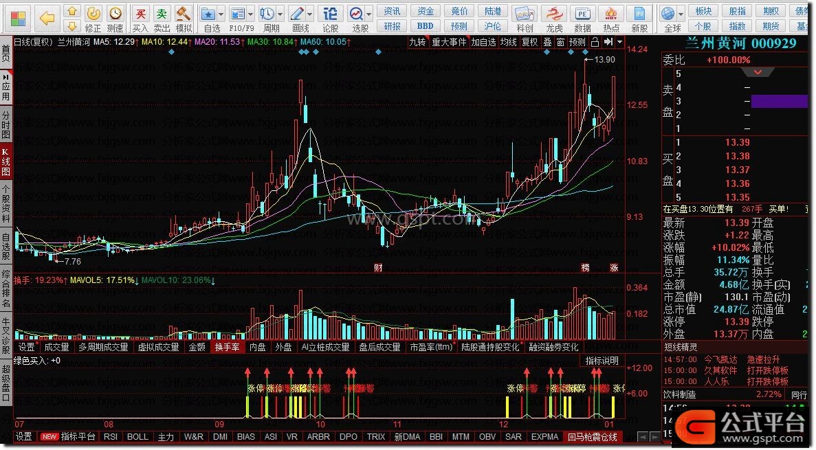Expand the 周期 period dropdown arrow
This screenshot has width=816, height=450.
point(280,14)
